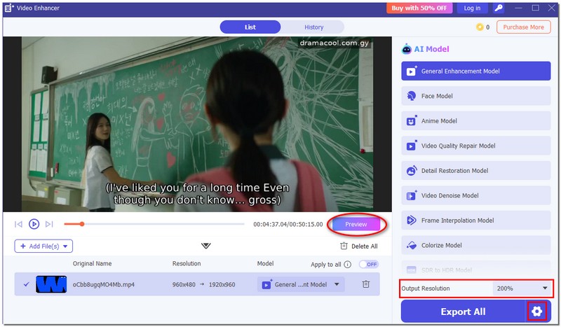
Task: Click the video playback progress slider
Action: (x=154, y=224)
